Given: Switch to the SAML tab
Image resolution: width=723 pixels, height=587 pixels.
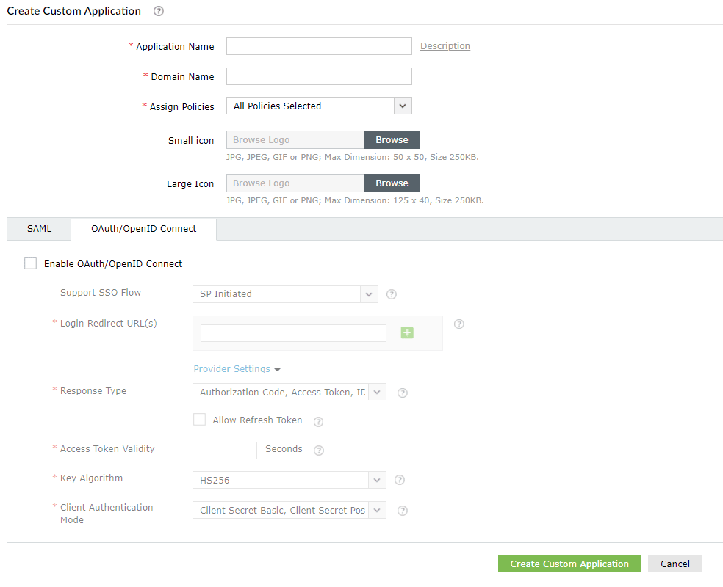Looking at the screenshot, I should (38, 228).
